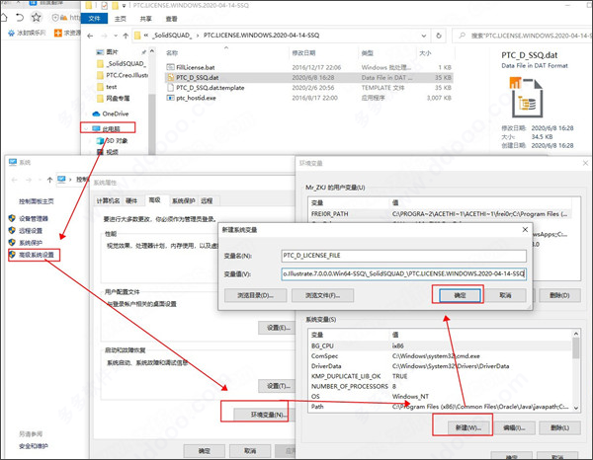Click the shield icon for 高级系统设置
This screenshot has width=593, height=460.
tap(12, 254)
